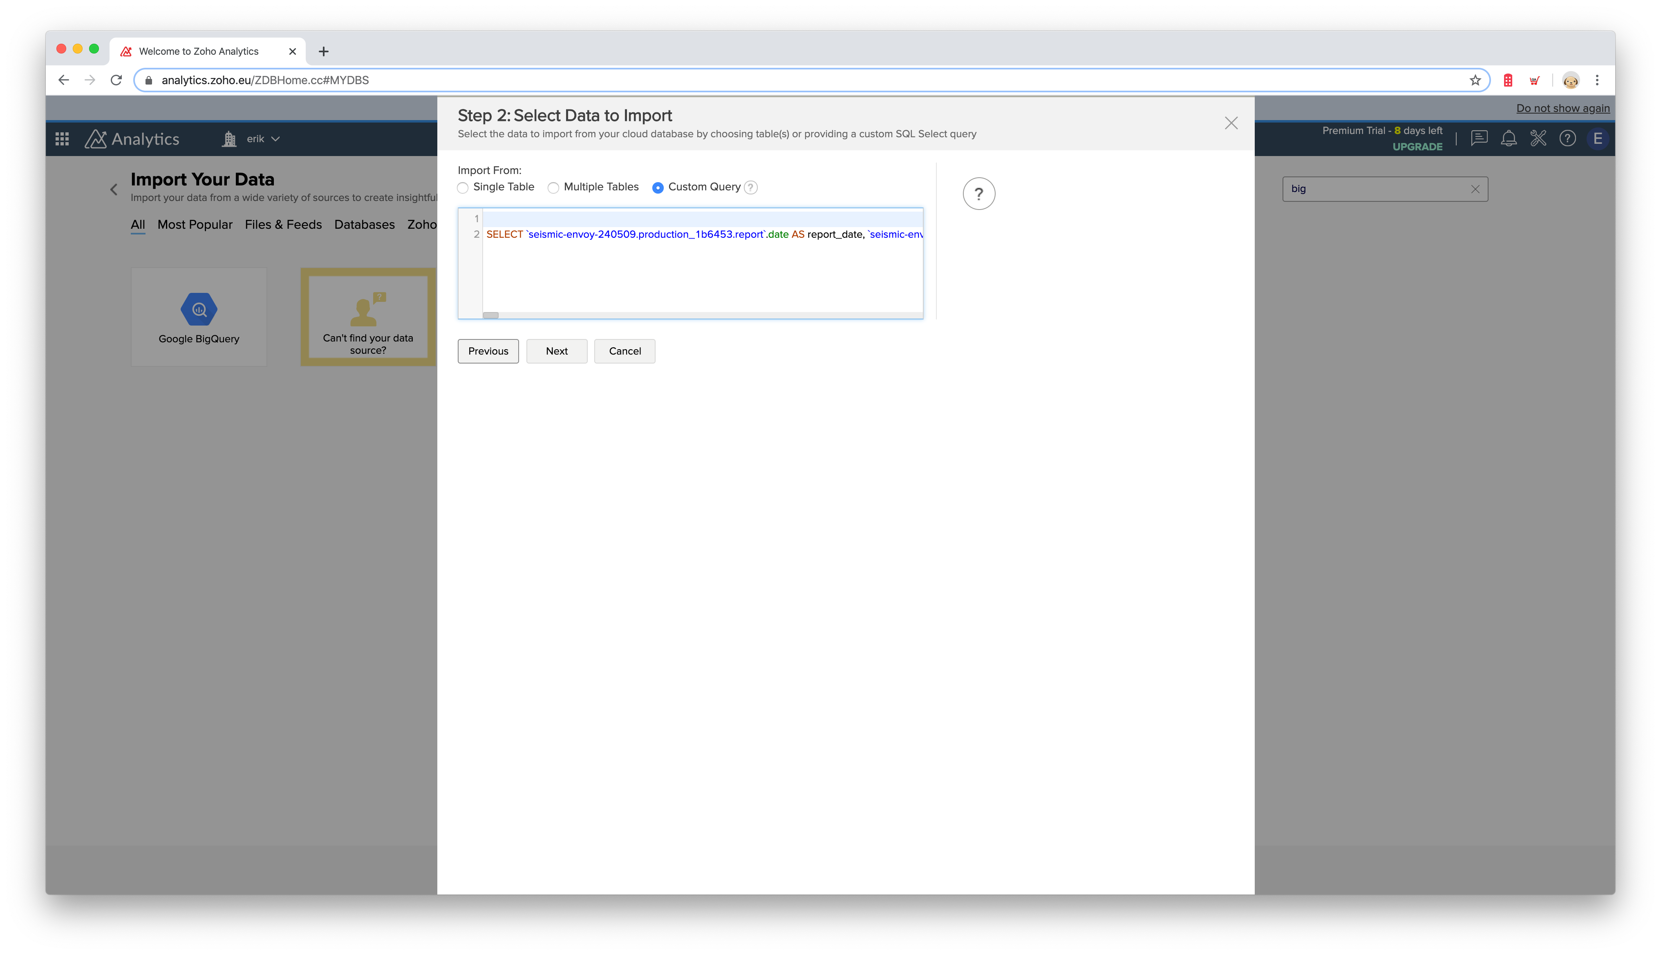Screen dimensions: 1661x955
Task: Switch to the All tab
Action: pos(138,224)
